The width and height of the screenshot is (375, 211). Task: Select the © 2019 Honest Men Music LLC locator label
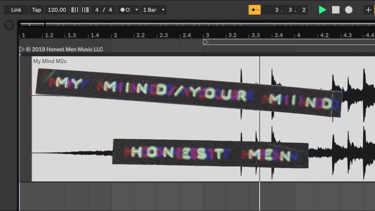tap(64, 49)
